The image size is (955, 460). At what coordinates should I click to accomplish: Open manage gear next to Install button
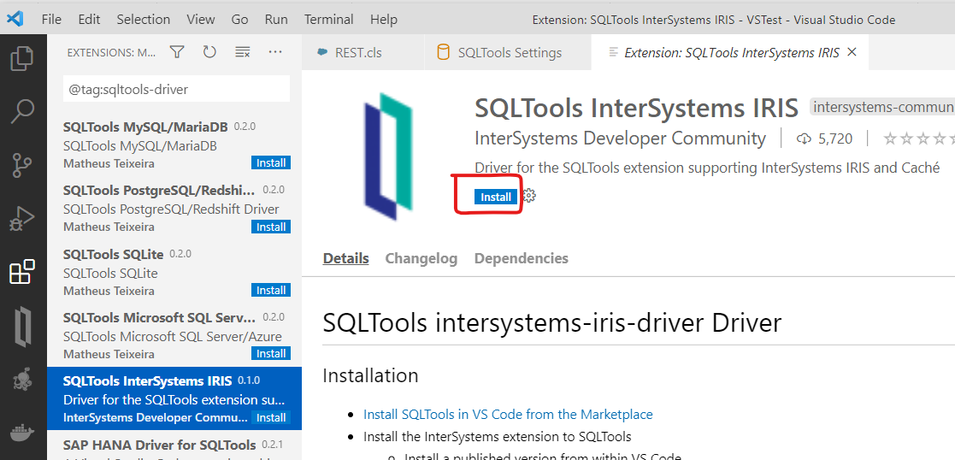point(529,197)
